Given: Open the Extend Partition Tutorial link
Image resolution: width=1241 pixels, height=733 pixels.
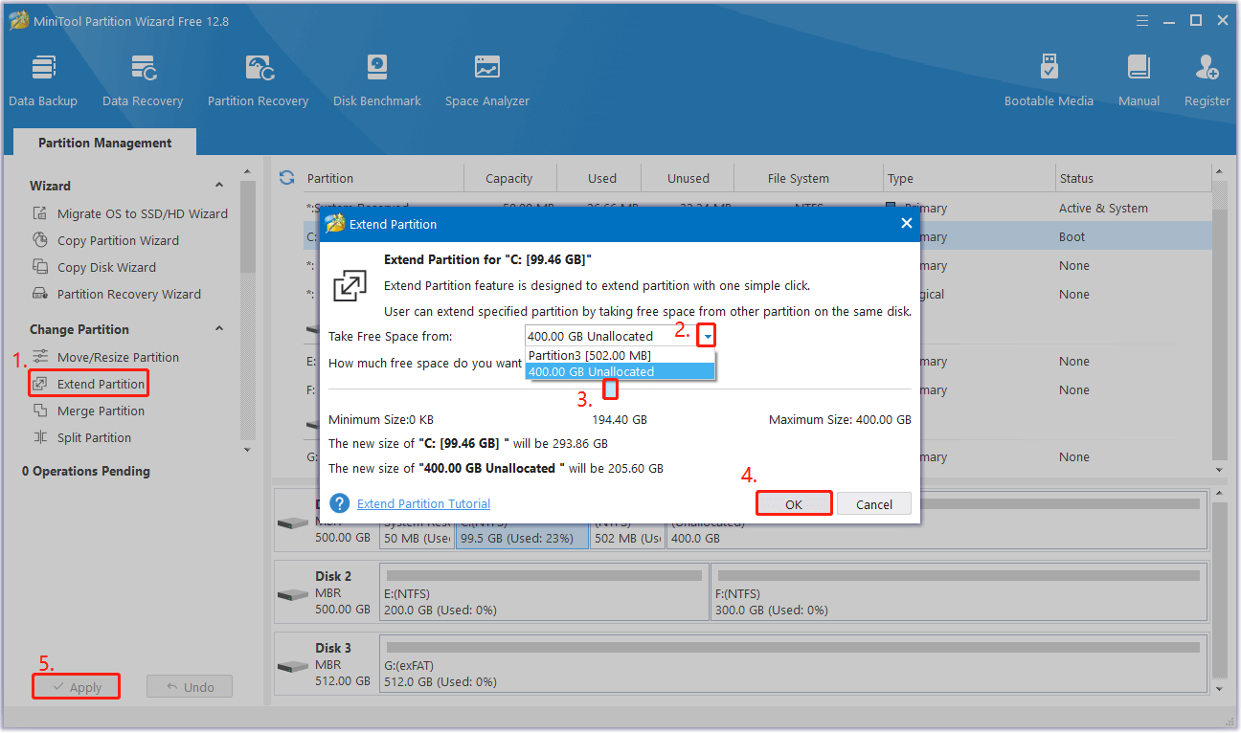Looking at the screenshot, I should point(423,503).
